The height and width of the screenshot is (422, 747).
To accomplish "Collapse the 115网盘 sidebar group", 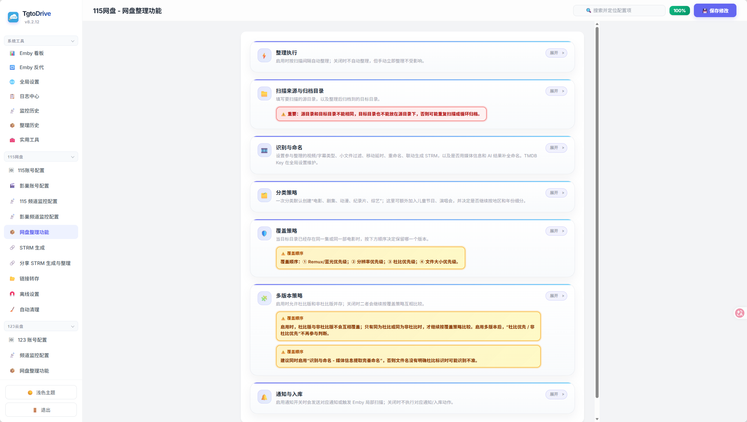I will pyautogui.click(x=41, y=157).
